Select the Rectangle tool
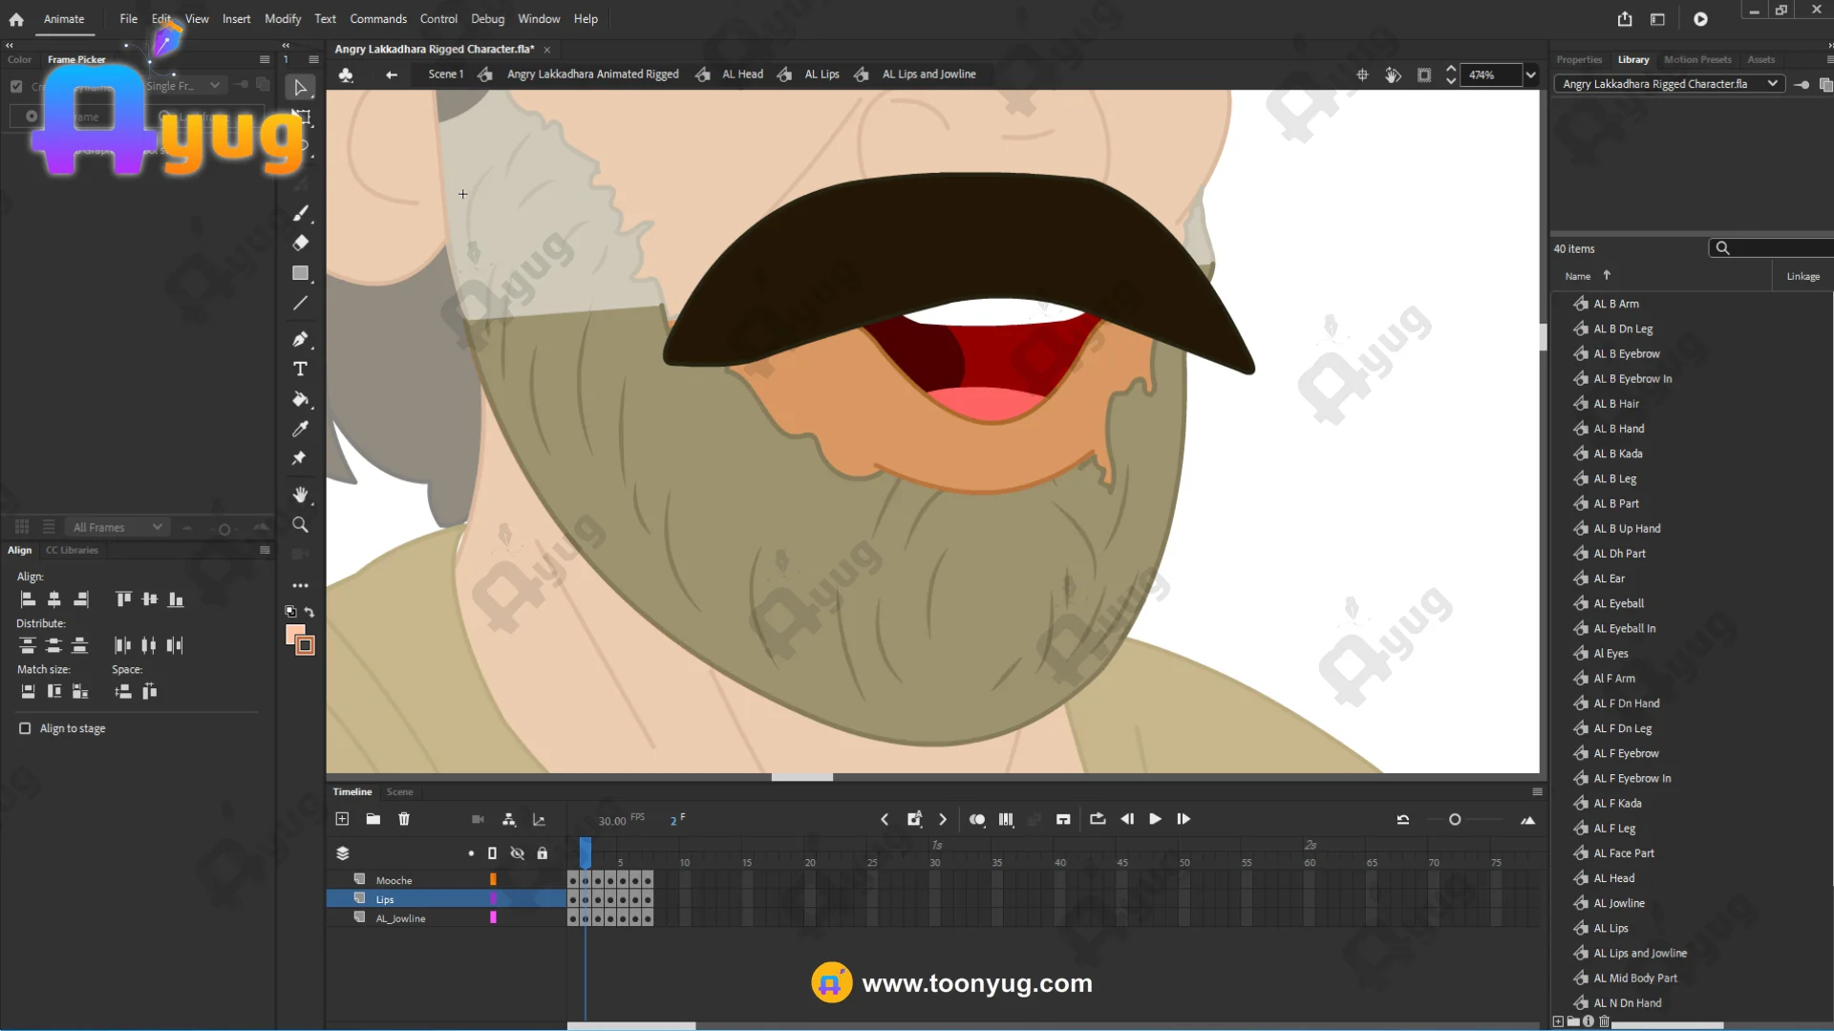 pyautogui.click(x=300, y=273)
